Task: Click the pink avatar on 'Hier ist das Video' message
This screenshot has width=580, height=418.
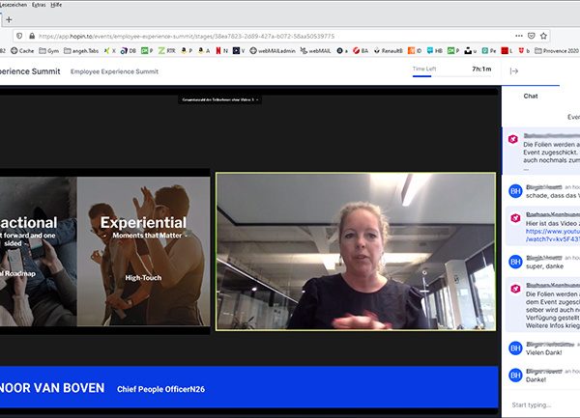Action: (x=515, y=218)
